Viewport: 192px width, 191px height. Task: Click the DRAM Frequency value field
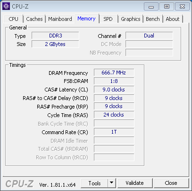click(114, 73)
